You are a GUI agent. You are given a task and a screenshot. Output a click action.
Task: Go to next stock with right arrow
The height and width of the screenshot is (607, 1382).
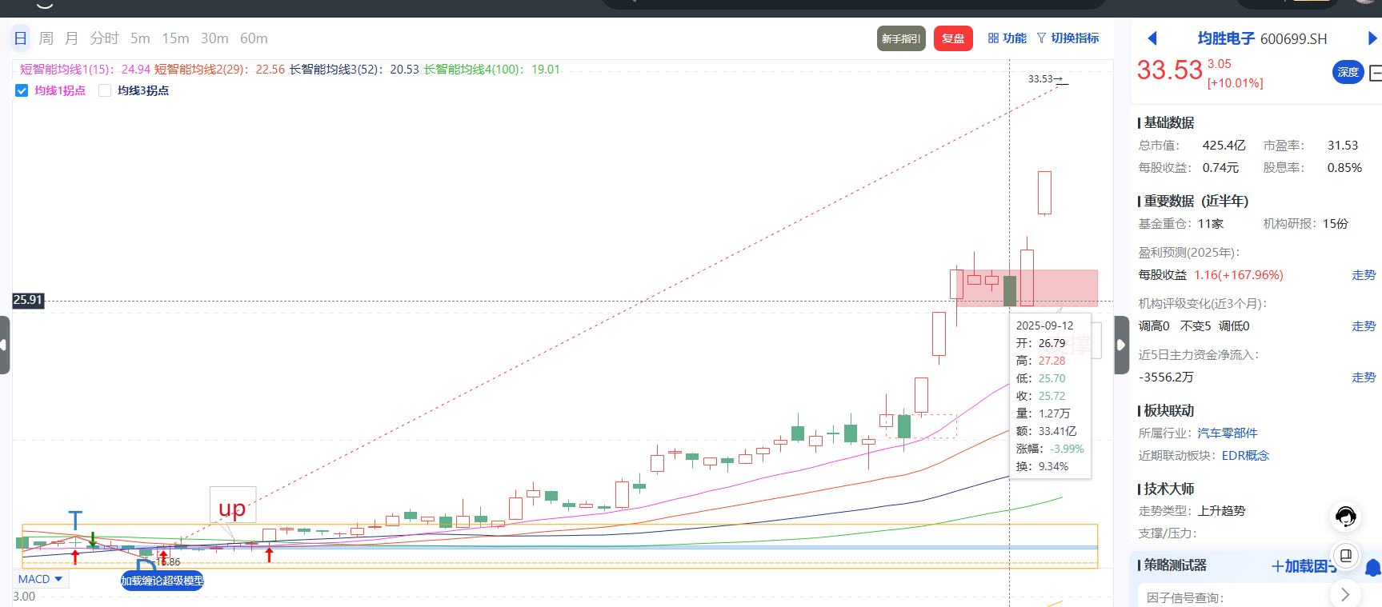coord(1372,38)
